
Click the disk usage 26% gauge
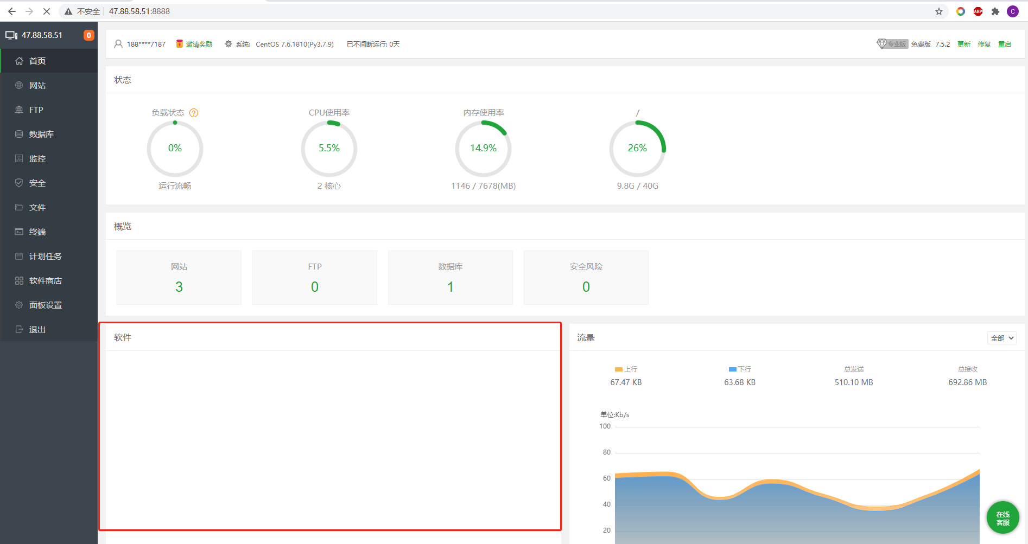[637, 149]
